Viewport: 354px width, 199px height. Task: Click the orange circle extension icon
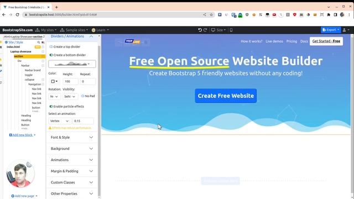click(x=254, y=15)
